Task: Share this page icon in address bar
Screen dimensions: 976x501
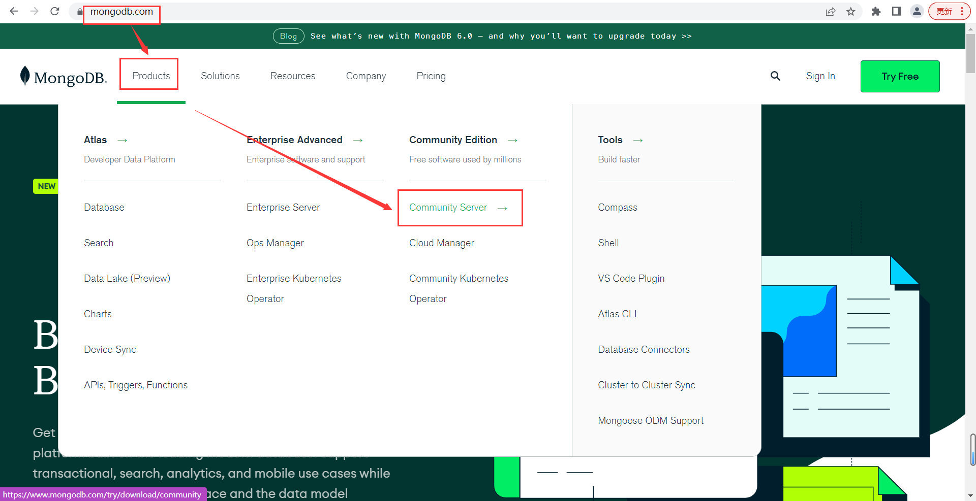Action: click(831, 11)
